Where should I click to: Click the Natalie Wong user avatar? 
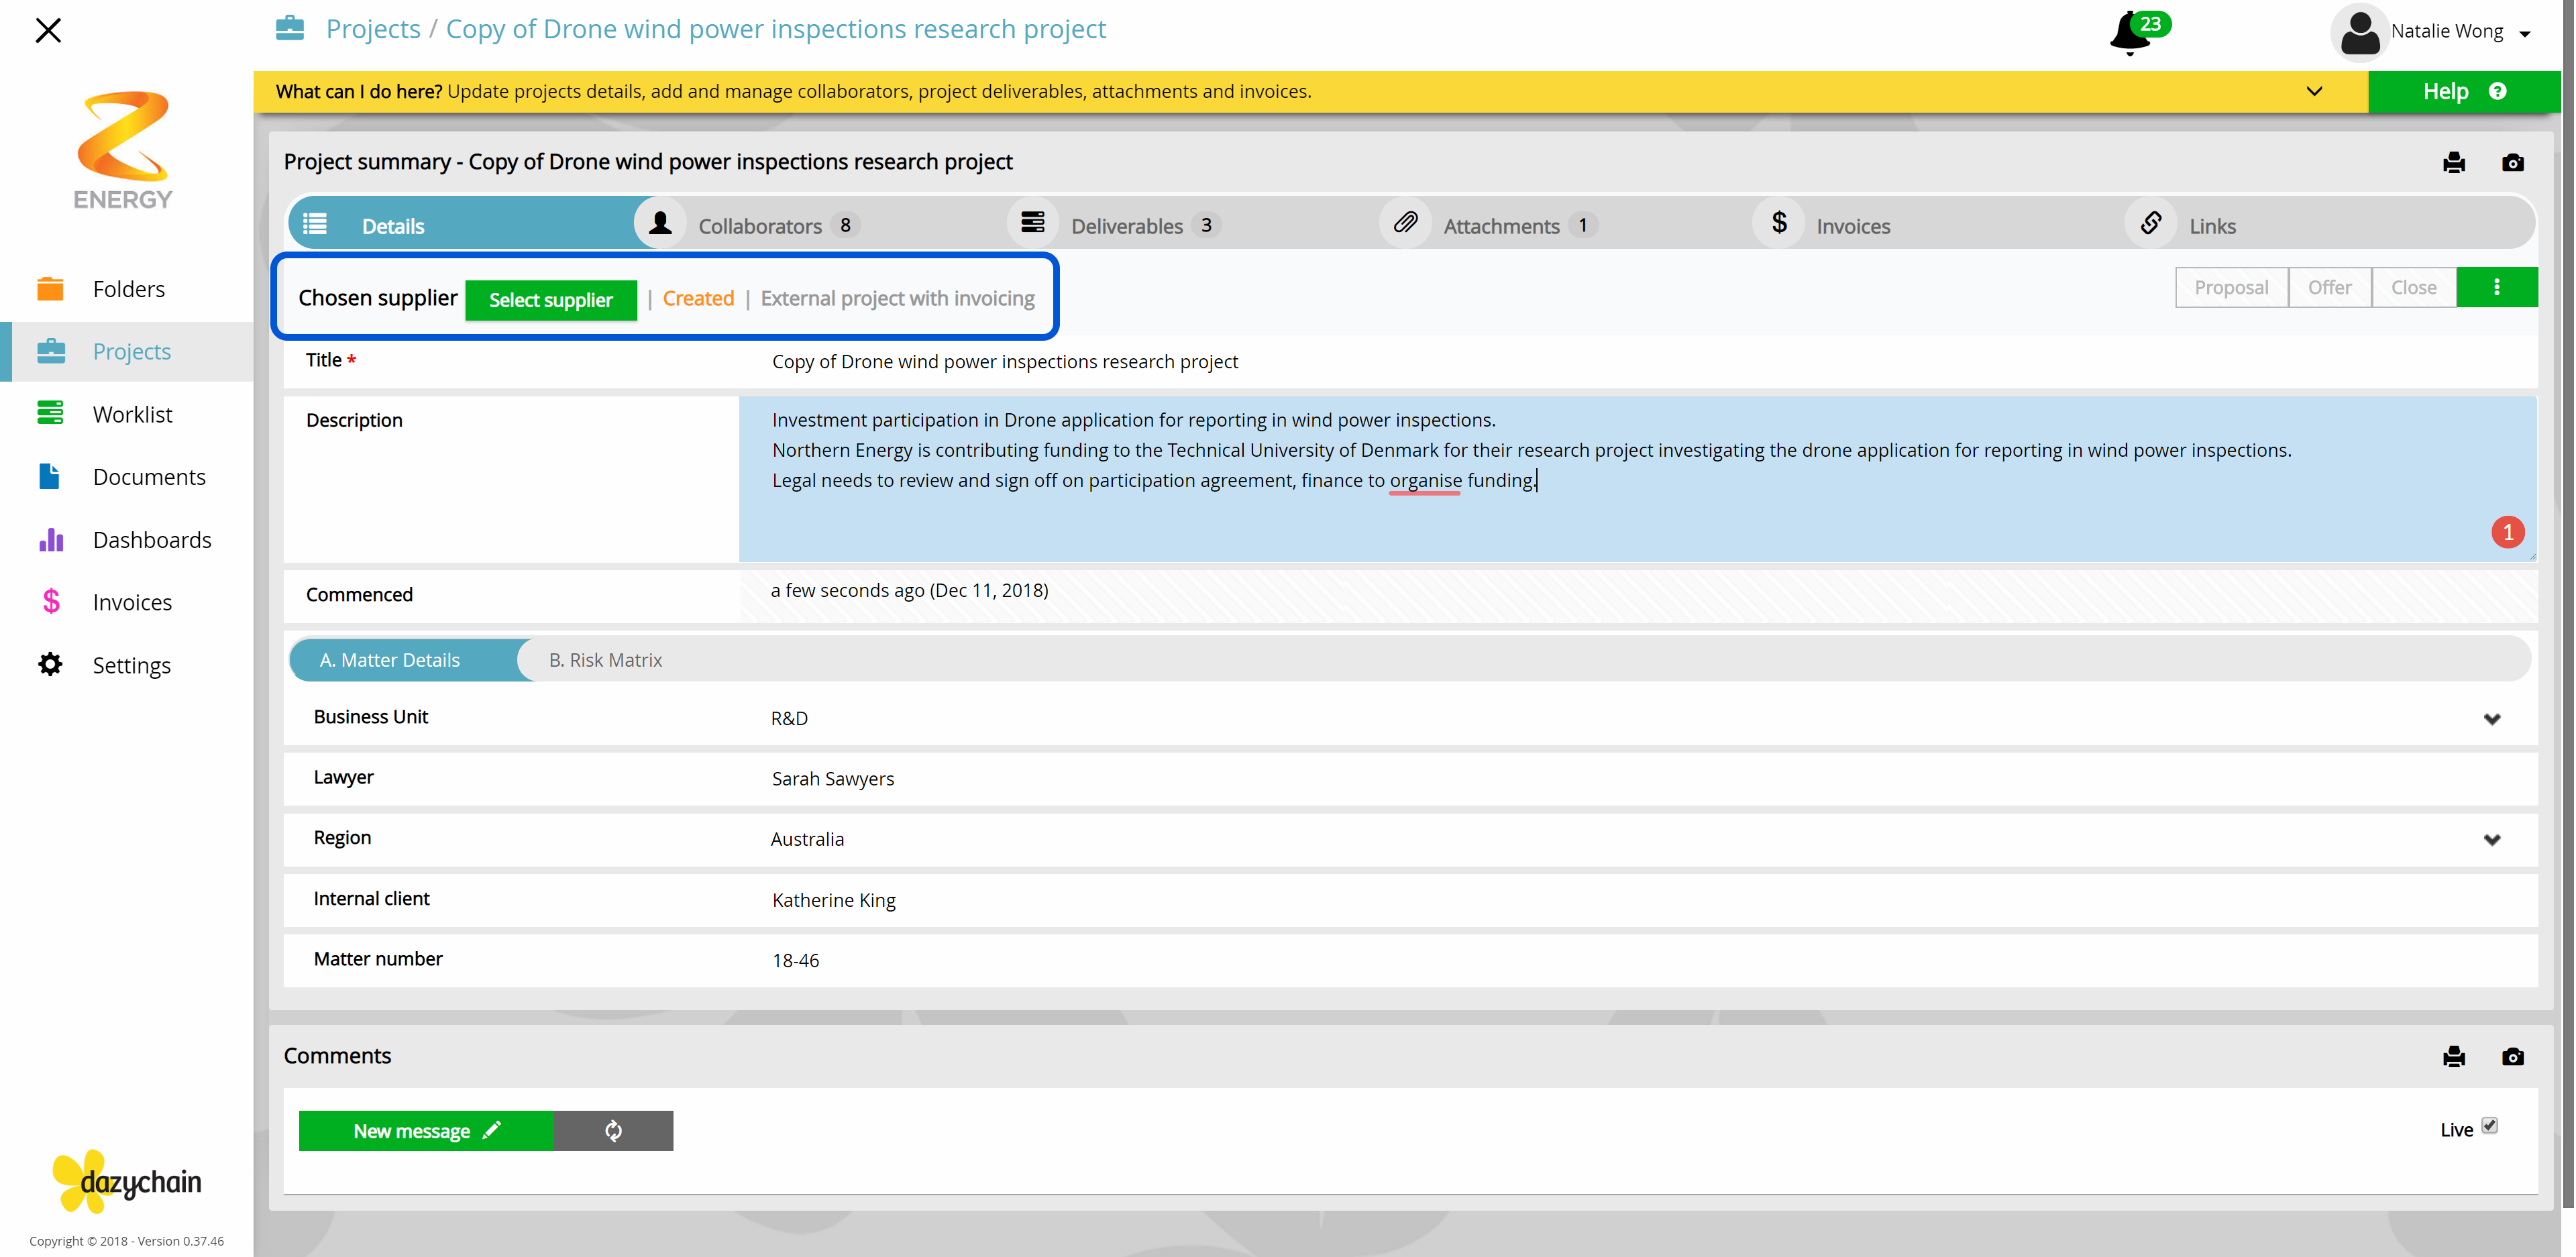point(2359,32)
